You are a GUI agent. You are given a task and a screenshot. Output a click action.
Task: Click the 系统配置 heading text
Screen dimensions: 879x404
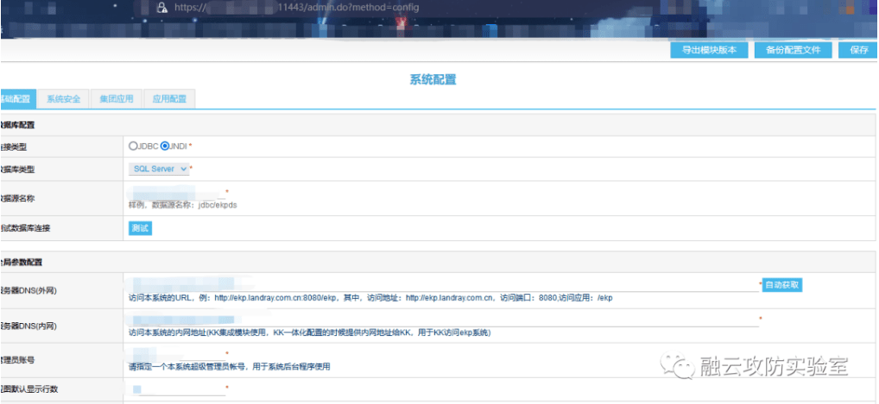[433, 79]
